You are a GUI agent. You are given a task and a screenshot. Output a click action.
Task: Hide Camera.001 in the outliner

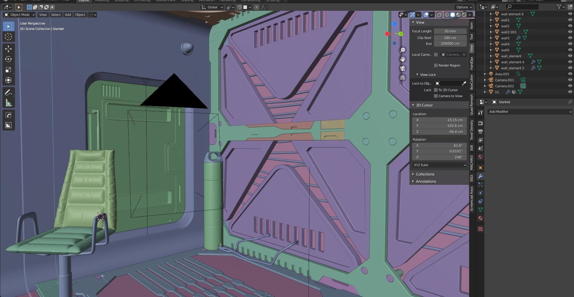(570, 80)
